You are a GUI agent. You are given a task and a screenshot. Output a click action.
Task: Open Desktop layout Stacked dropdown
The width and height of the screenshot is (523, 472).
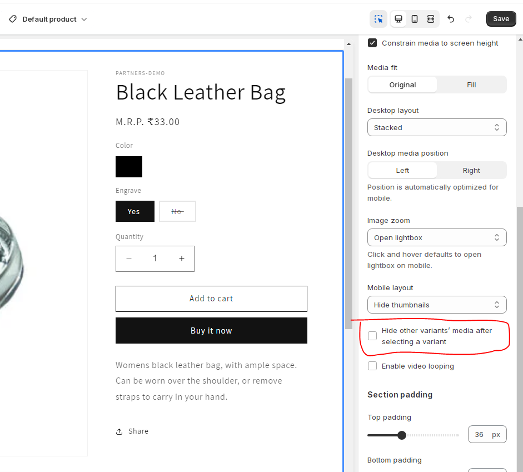click(437, 127)
